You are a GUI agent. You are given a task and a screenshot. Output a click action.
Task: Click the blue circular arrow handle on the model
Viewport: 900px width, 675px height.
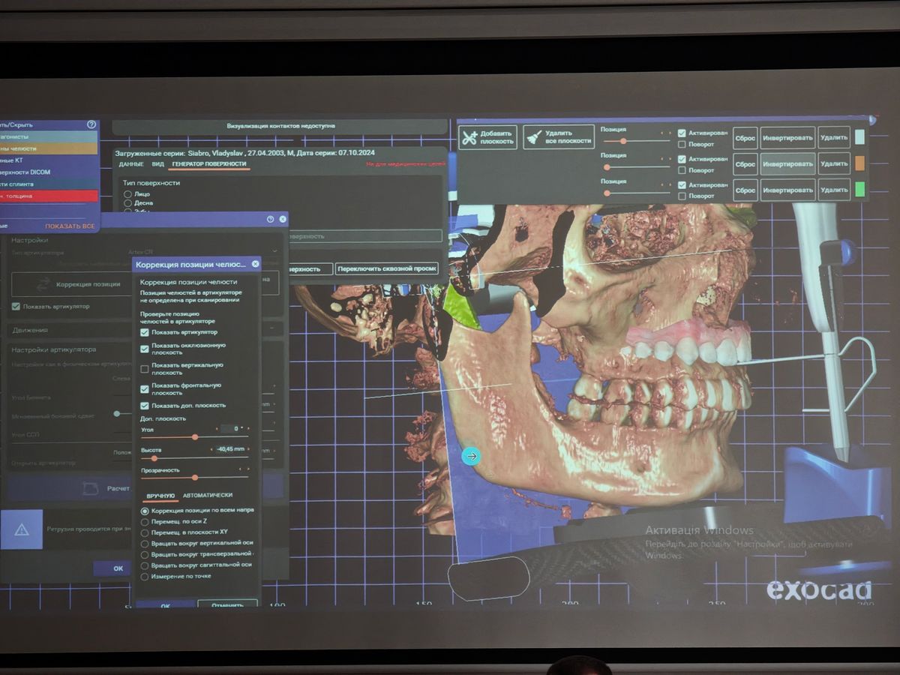(x=471, y=455)
